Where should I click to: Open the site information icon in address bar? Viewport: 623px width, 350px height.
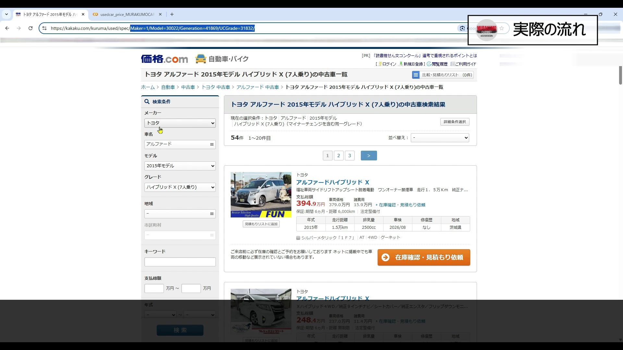click(x=45, y=28)
